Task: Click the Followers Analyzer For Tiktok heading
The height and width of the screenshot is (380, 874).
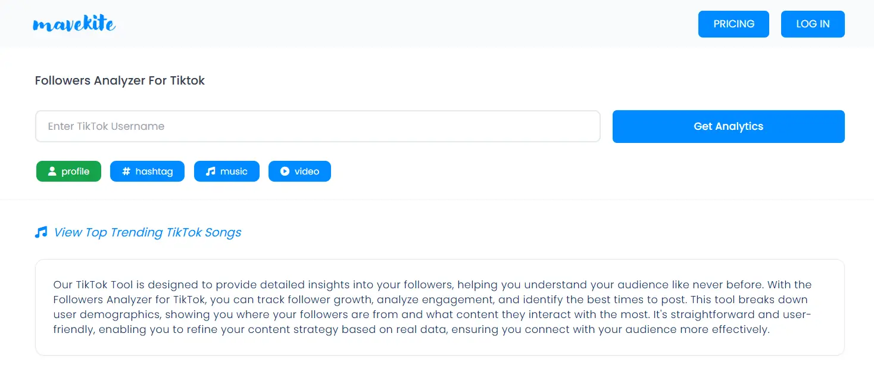Action: (120, 80)
